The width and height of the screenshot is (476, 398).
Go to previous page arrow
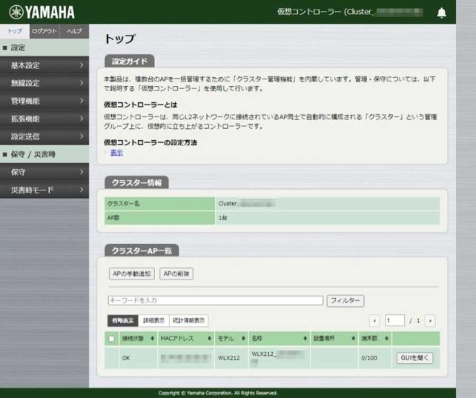pyautogui.click(x=374, y=321)
